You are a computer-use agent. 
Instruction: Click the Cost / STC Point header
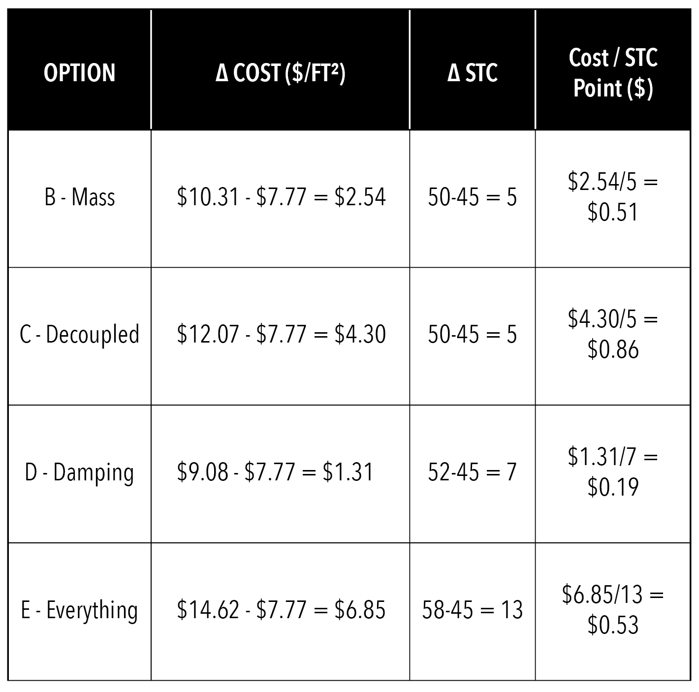pyautogui.click(x=613, y=72)
